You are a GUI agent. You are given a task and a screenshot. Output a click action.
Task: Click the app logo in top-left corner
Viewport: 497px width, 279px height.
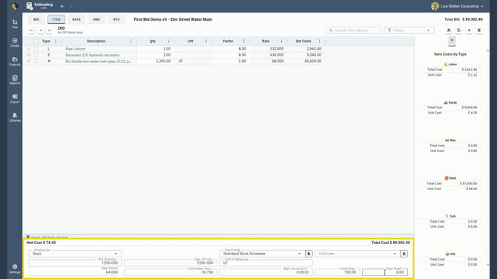15,6
